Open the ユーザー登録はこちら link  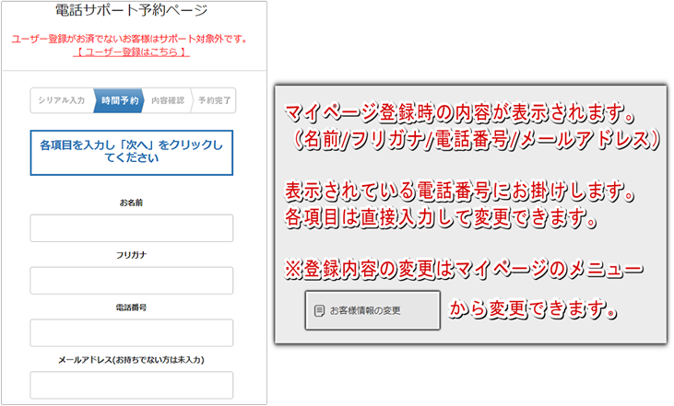[132, 52]
